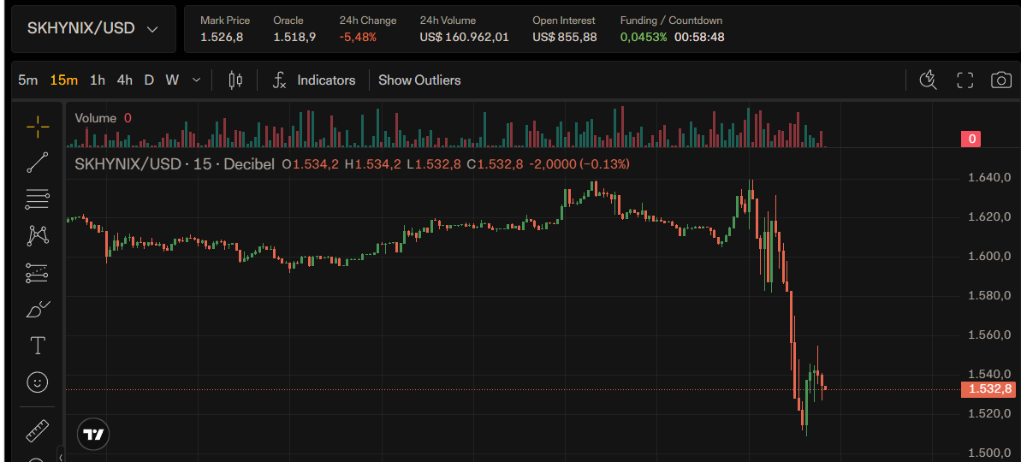
Task: Select the brush drawing tool
Action: coord(38,310)
